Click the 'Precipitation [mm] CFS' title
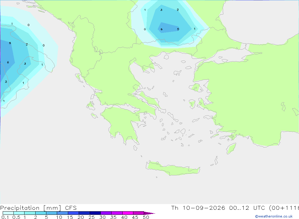The image size is (299, 219). [x=38, y=208]
